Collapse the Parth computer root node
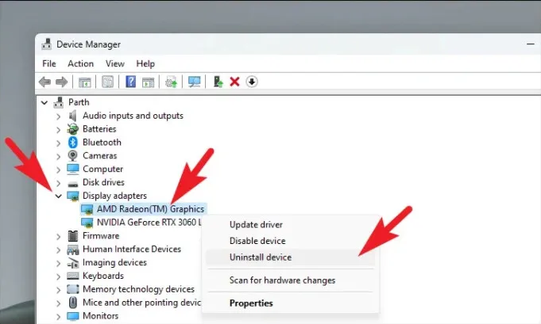The height and width of the screenshot is (324, 541). point(44,102)
